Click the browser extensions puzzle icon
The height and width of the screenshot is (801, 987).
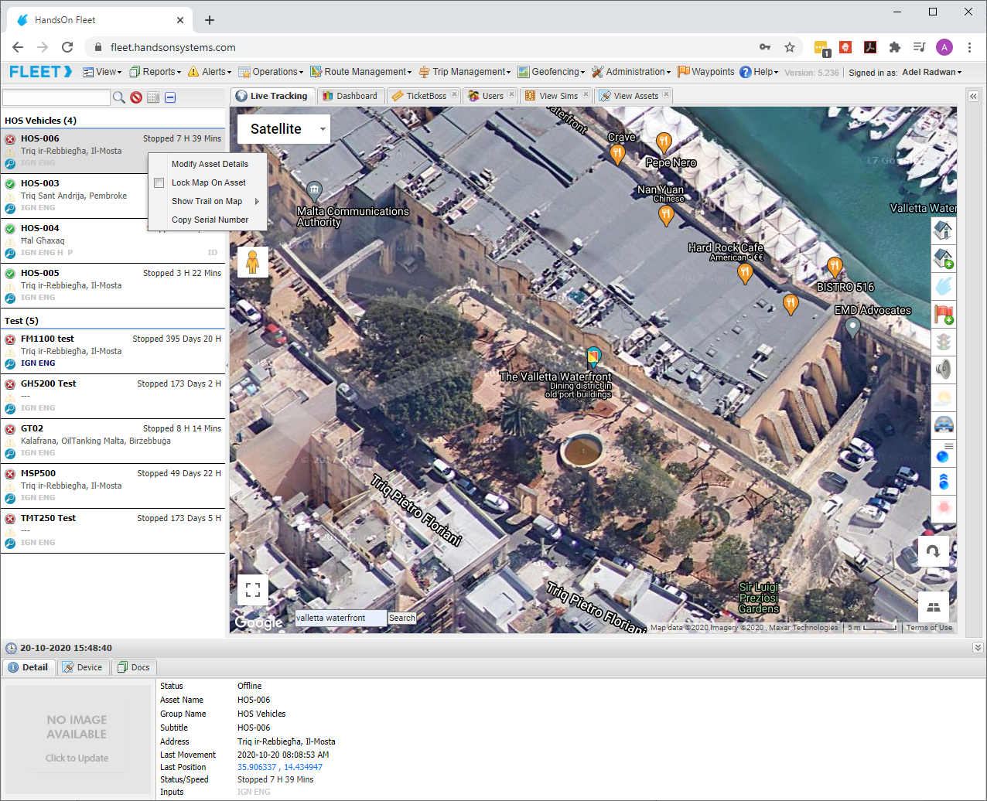pyautogui.click(x=895, y=47)
